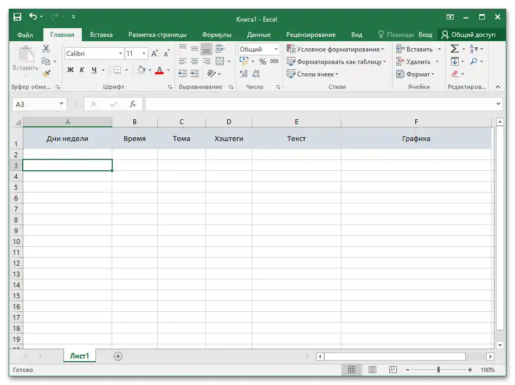Cut selection with the scissors icon
515x385 pixels.
(46, 49)
